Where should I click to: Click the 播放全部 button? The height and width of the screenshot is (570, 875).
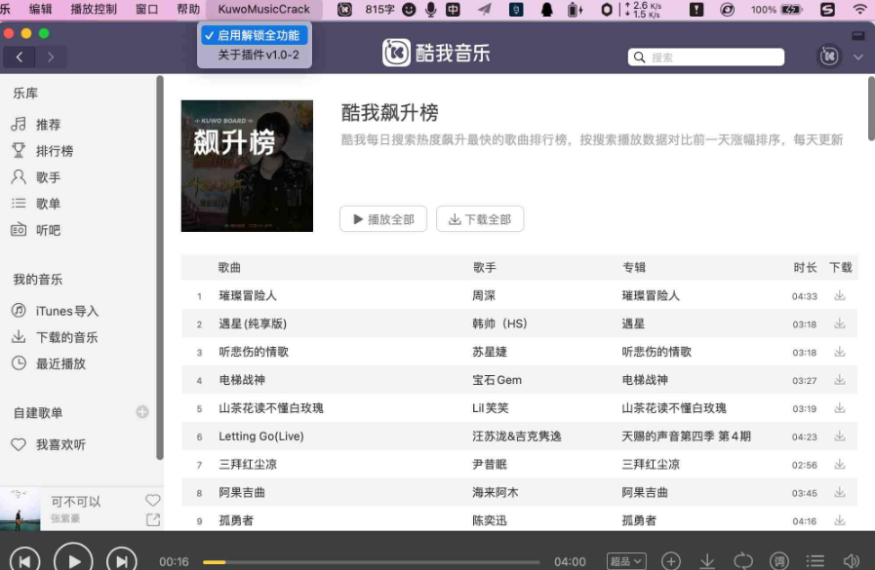(x=383, y=219)
